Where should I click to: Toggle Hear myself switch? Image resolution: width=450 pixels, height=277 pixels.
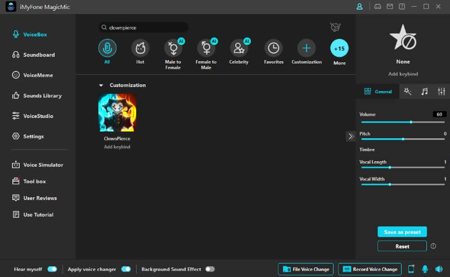coord(52,269)
